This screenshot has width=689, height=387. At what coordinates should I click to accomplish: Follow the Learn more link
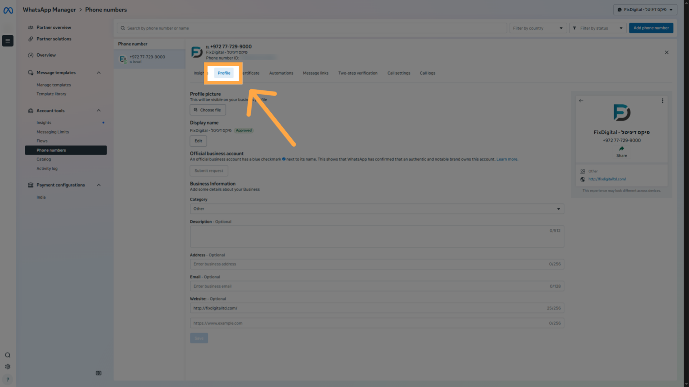[x=507, y=159]
